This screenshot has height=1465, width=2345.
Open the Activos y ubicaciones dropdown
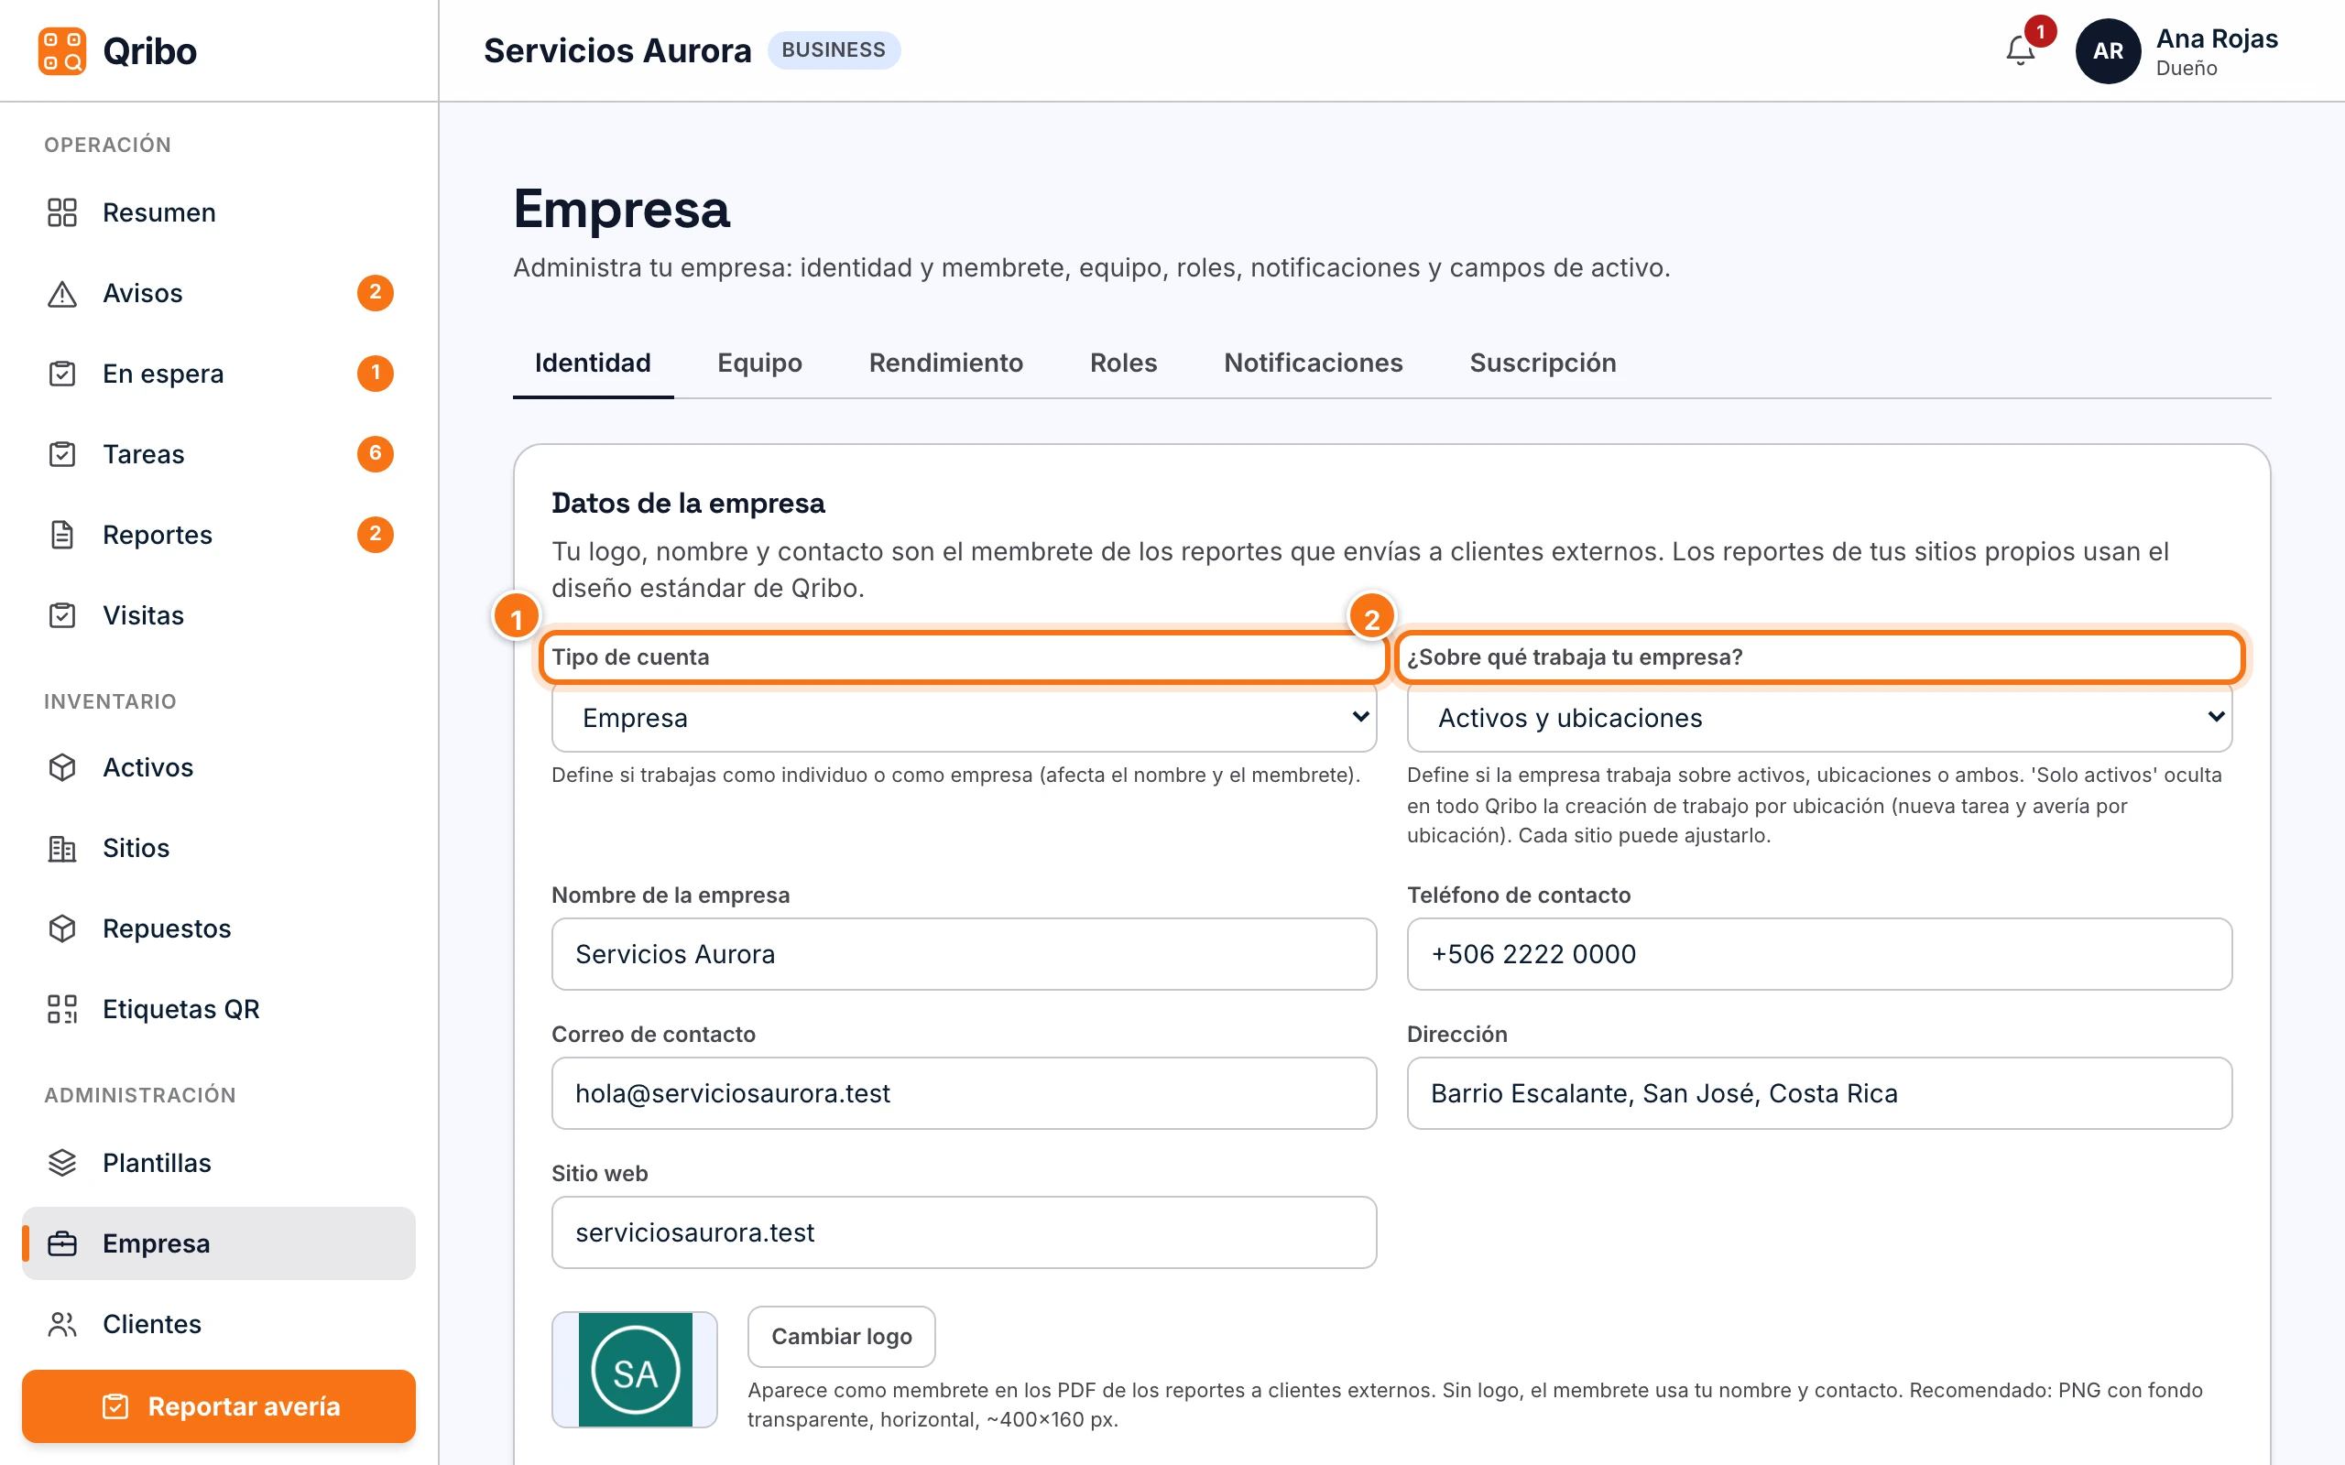1819,717
